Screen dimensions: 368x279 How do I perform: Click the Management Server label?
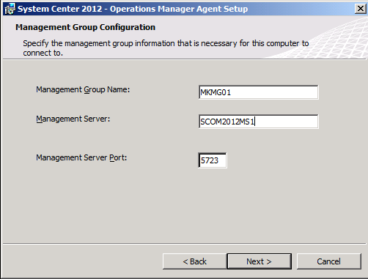pos(73,119)
